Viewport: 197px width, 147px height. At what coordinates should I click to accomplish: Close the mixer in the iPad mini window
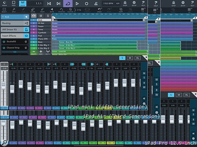coord(146,57)
